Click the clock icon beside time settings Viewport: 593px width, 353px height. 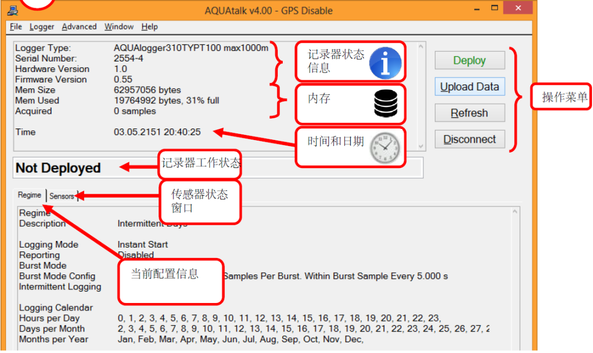pos(385,147)
